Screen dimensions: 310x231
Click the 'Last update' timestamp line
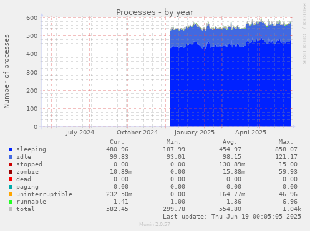tap(232, 217)
